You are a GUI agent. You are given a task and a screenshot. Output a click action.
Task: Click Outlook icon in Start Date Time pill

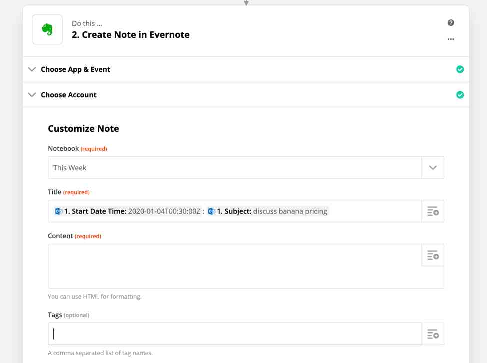[59, 211]
